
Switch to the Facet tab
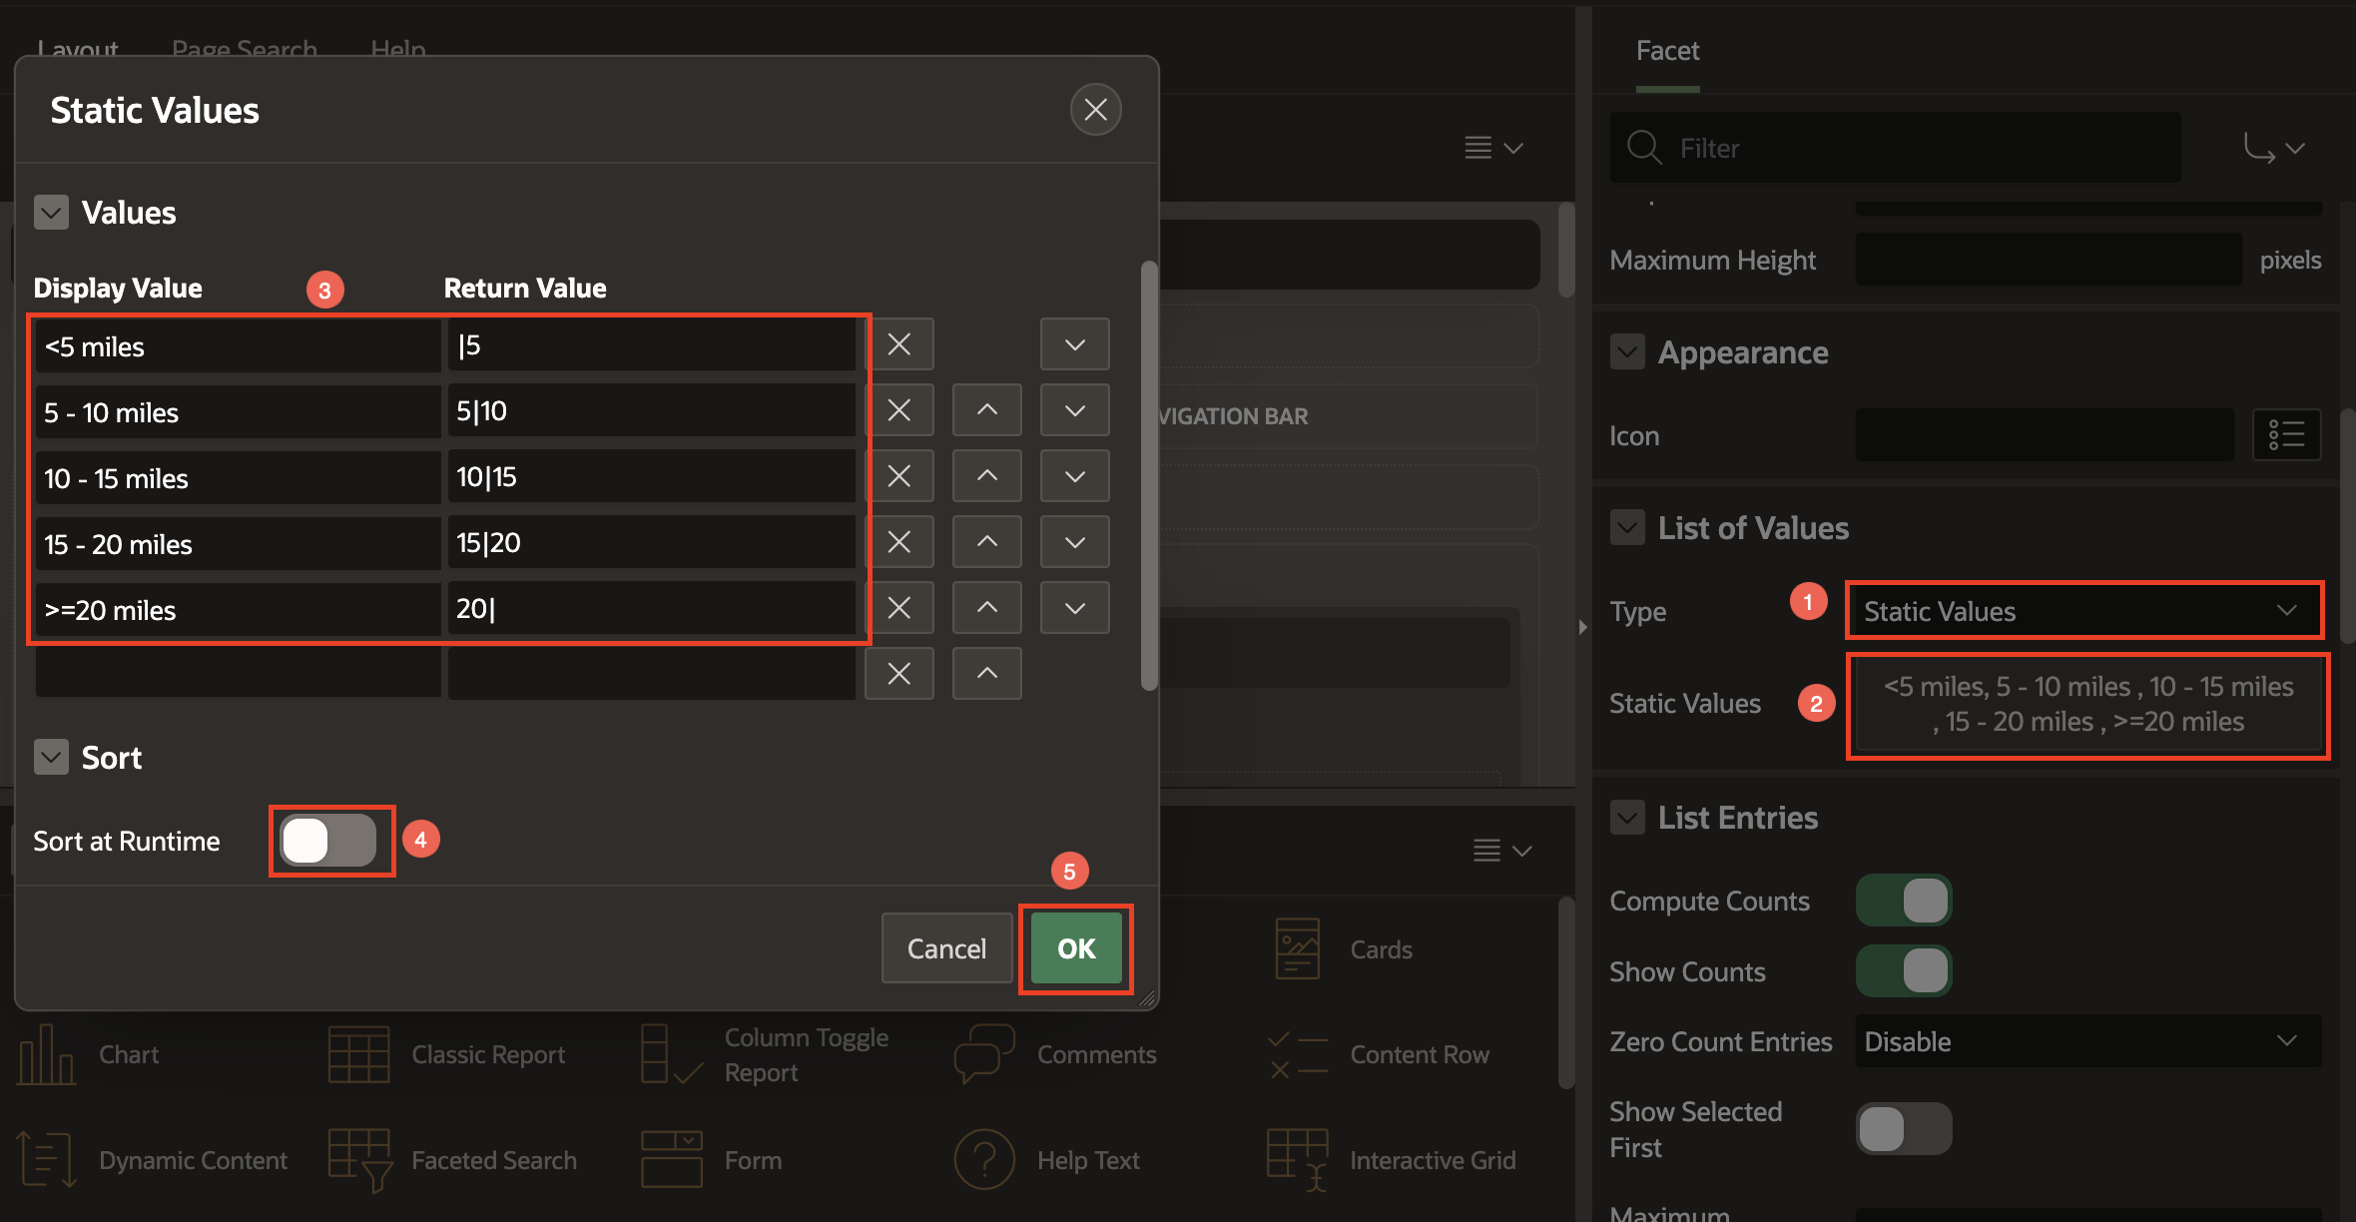[1667, 51]
